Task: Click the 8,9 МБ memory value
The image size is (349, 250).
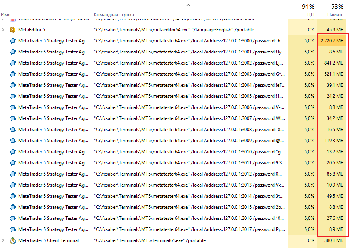Action: (336, 229)
